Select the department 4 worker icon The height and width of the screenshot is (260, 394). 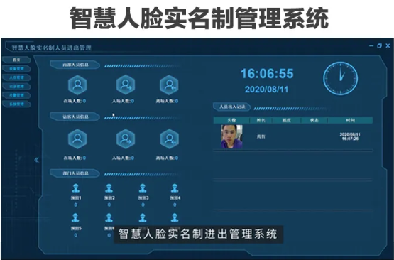[175, 188]
